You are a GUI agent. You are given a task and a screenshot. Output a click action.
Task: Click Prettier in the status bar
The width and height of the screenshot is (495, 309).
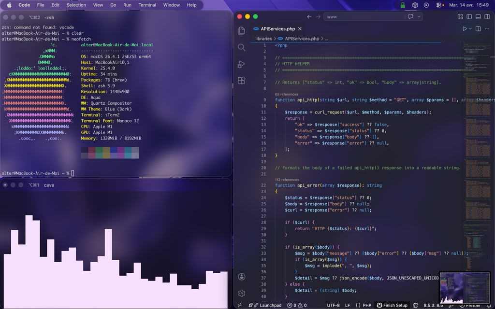click(469, 305)
